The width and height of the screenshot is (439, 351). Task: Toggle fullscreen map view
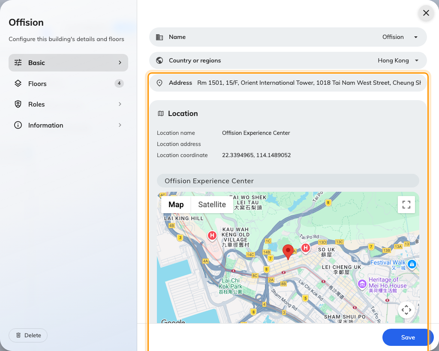tap(406, 205)
